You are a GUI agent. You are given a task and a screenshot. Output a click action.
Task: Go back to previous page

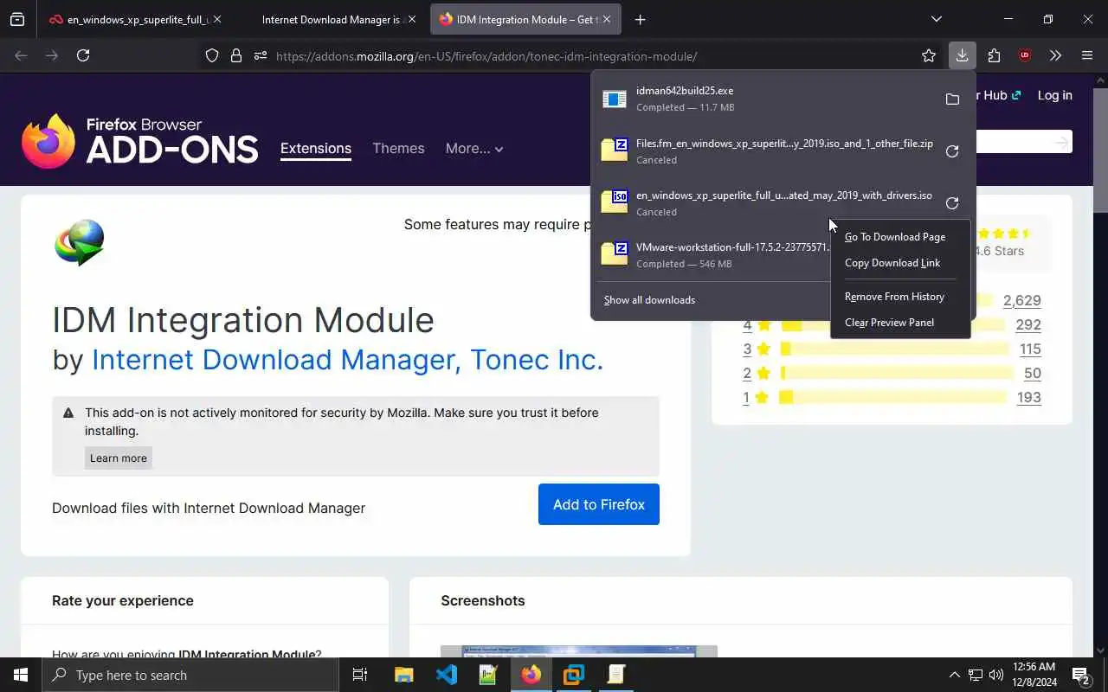pyautogui.click(x=21, y=55)
